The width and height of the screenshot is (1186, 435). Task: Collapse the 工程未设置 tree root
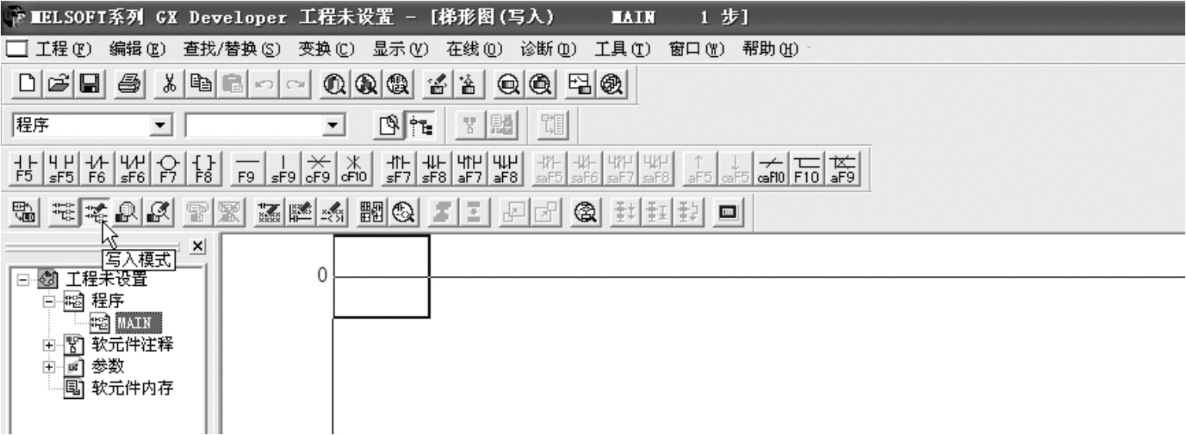point(22,279)
